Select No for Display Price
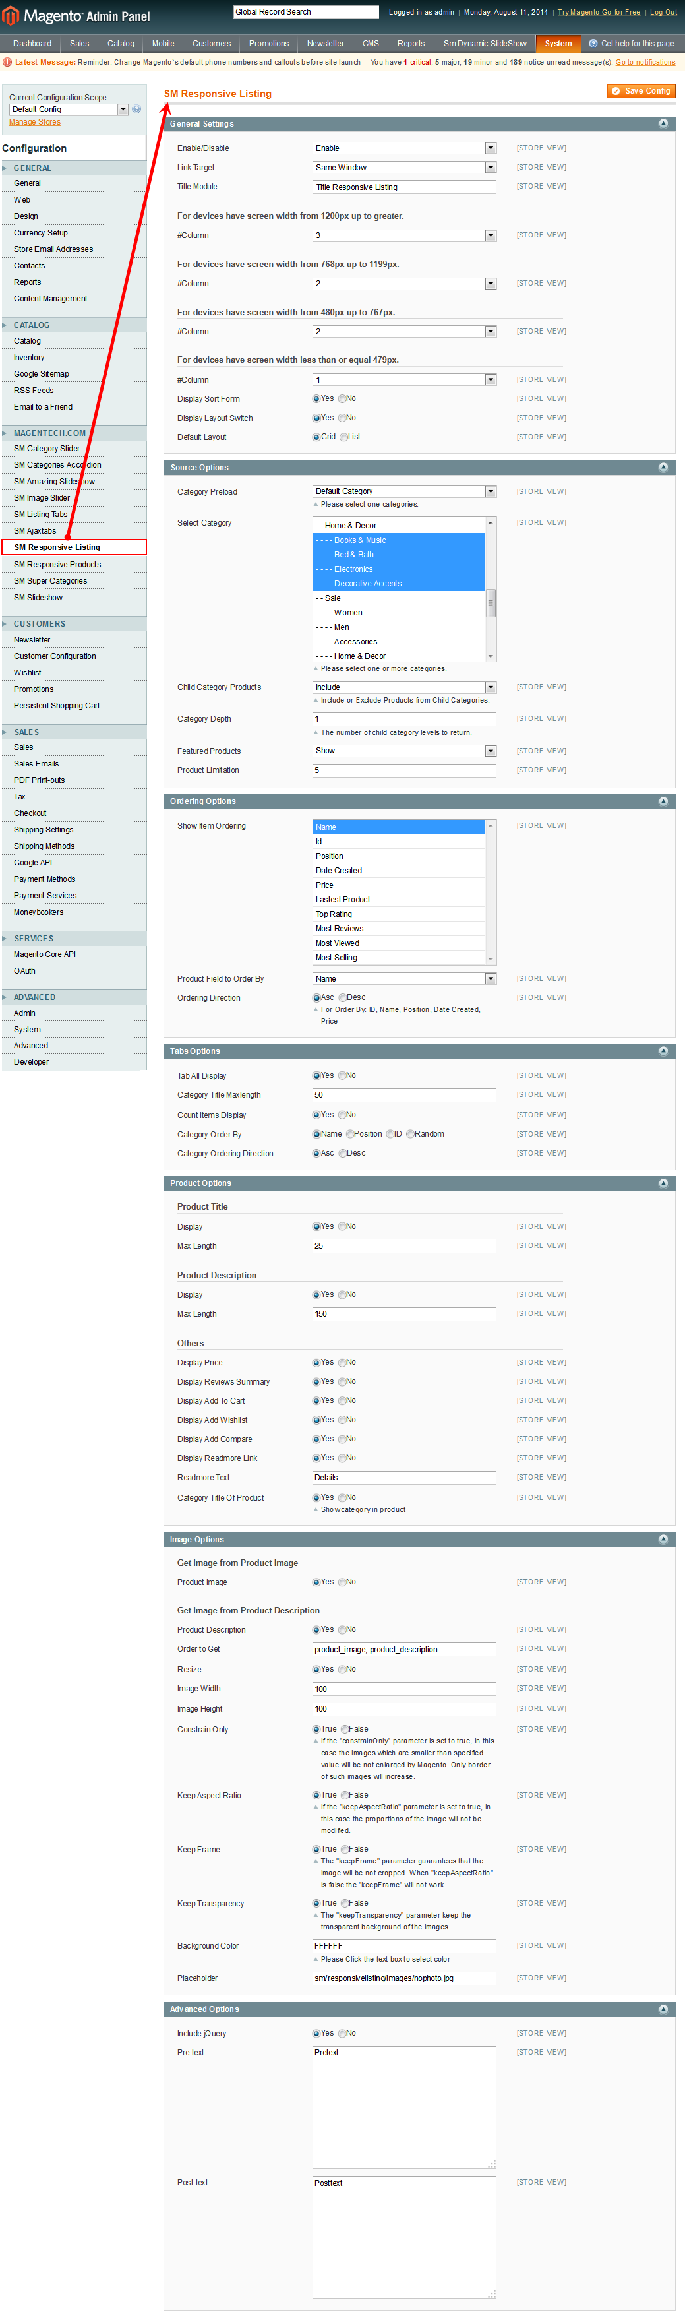Image resolution: width=685 pixels, height=2314 pixels. coord(343,1363)
